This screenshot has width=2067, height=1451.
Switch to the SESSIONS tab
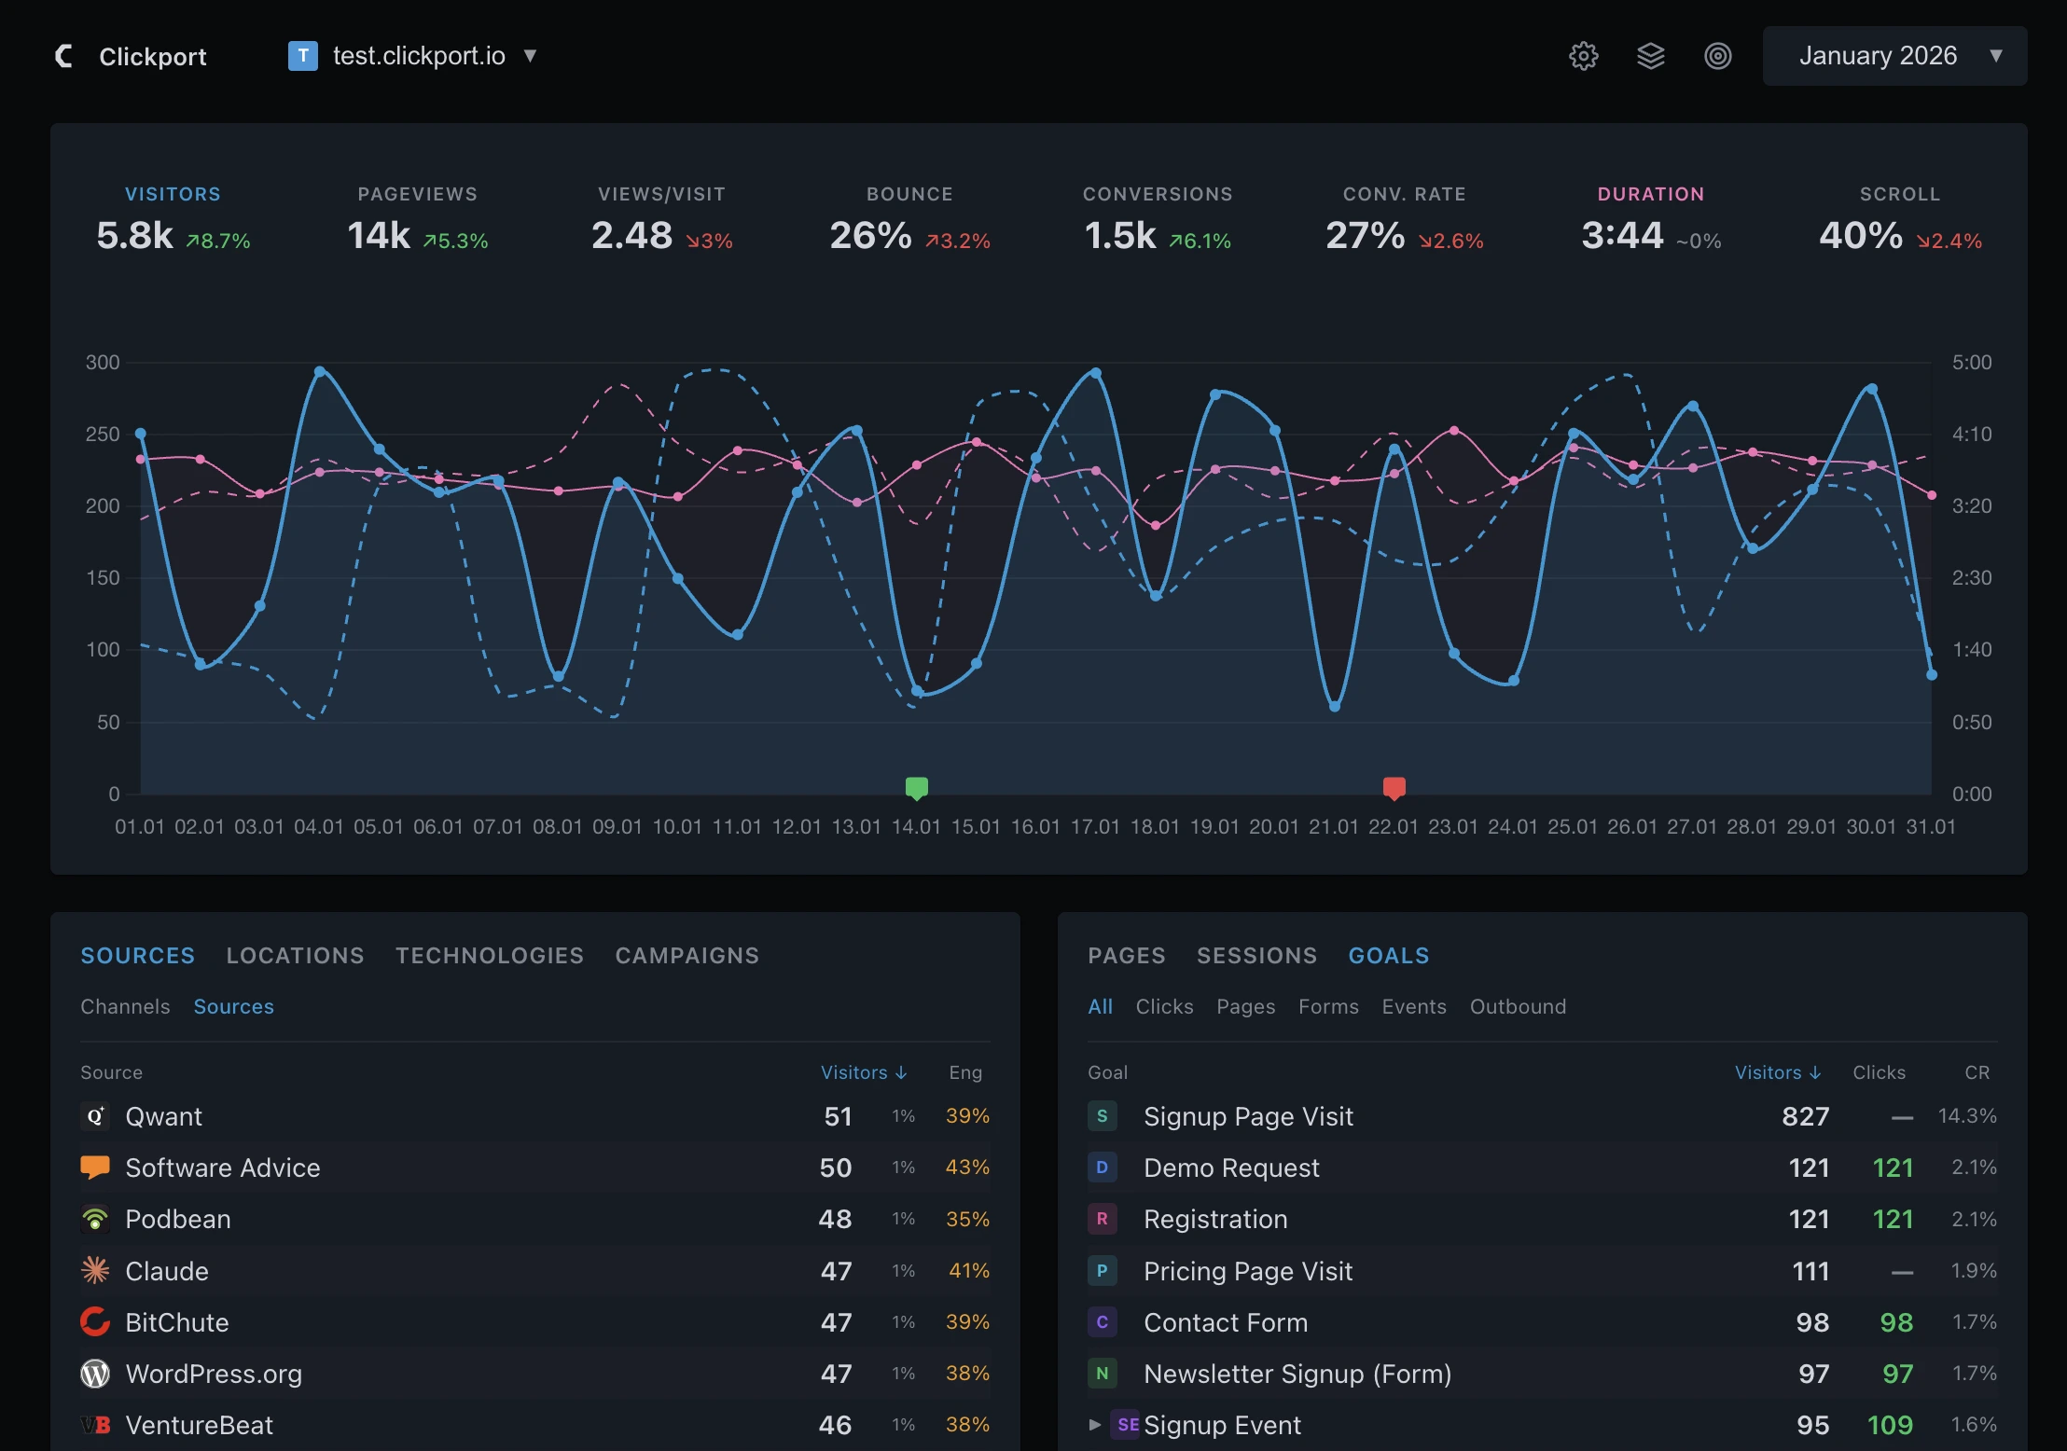pyautogui.click(x=1255, y=955)
